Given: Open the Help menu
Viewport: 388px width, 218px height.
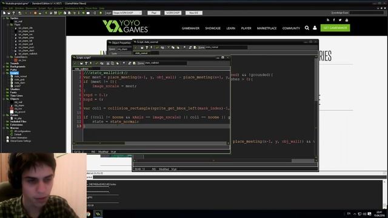Looking at the screenshot, I should pyautogui.click(x=102, y=8).
